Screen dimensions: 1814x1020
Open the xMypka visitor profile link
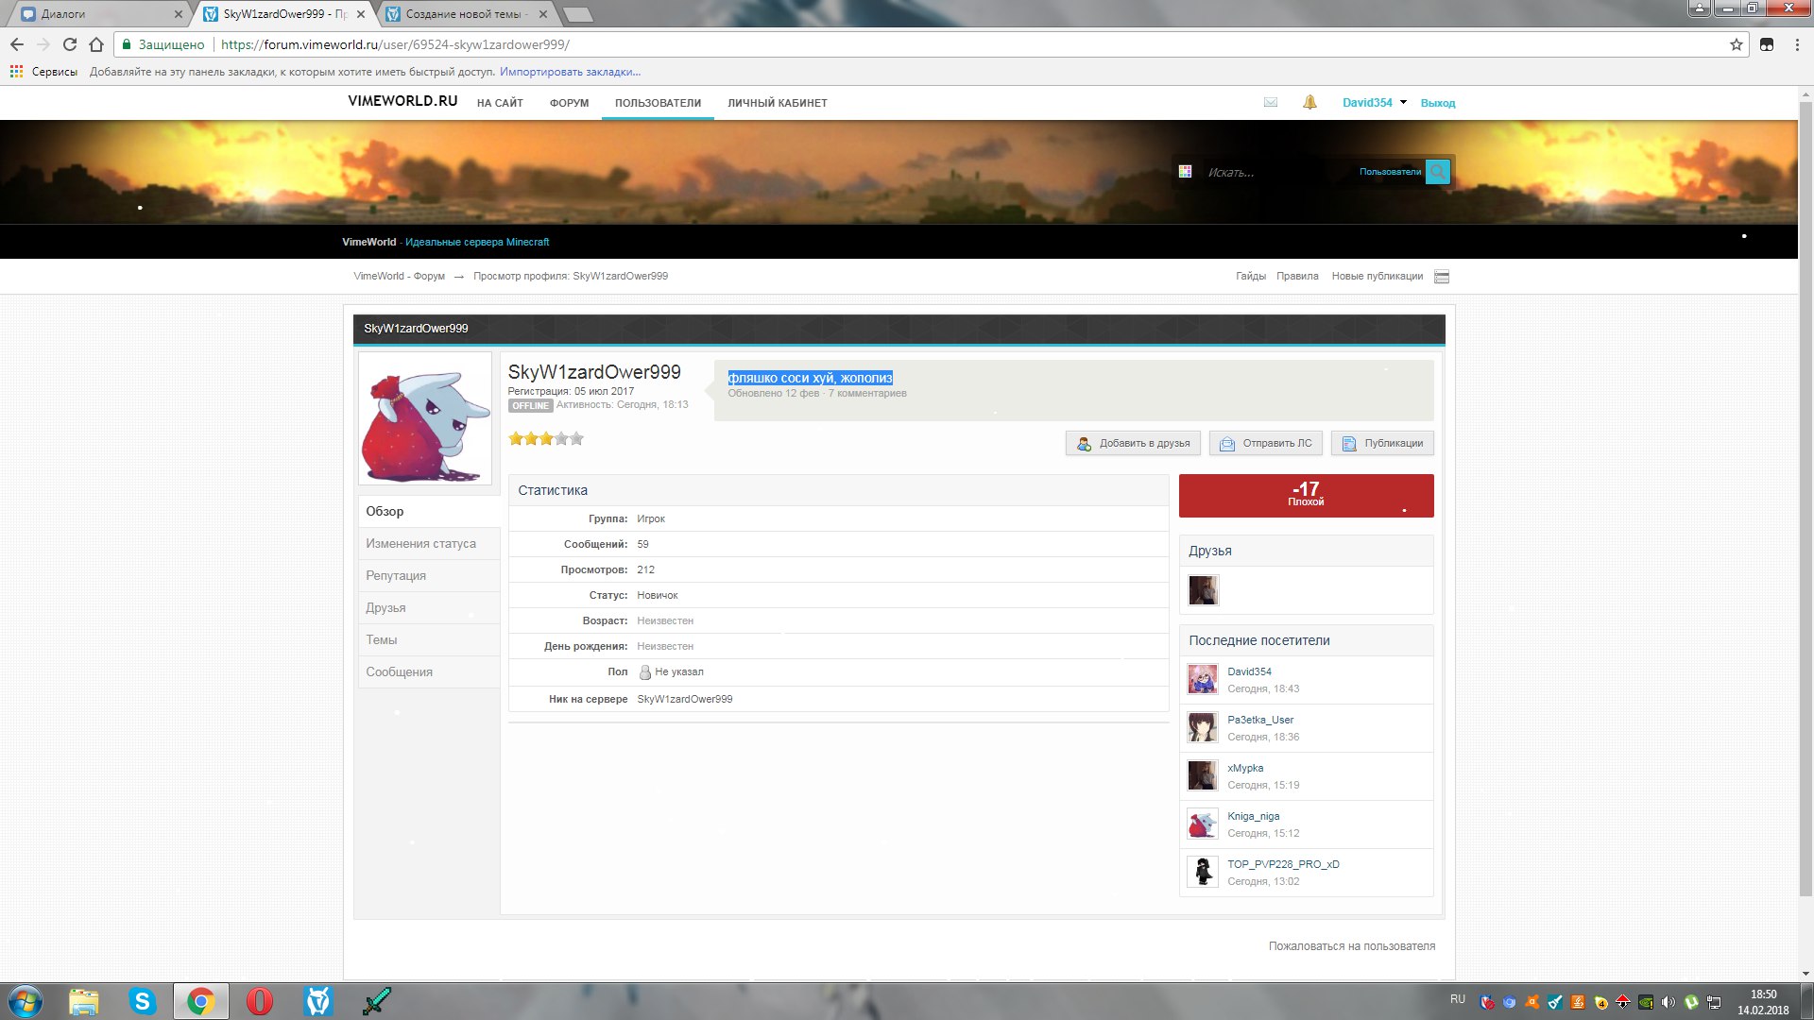tap(1245, 768)
